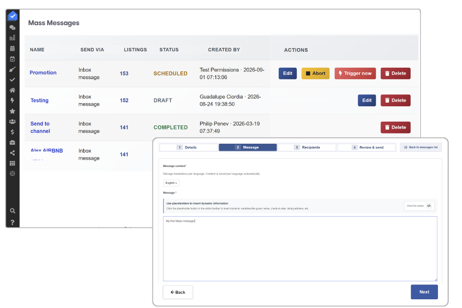The width and height of the screenshot is (462, 308).
Task: Open the briefcase sidebar icon
Action: coord(12,142)
